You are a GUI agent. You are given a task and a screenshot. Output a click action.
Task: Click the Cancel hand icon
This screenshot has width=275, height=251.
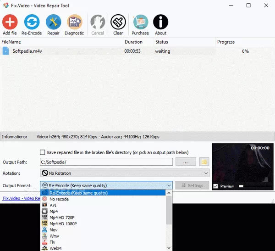click(x=98, y=22)
